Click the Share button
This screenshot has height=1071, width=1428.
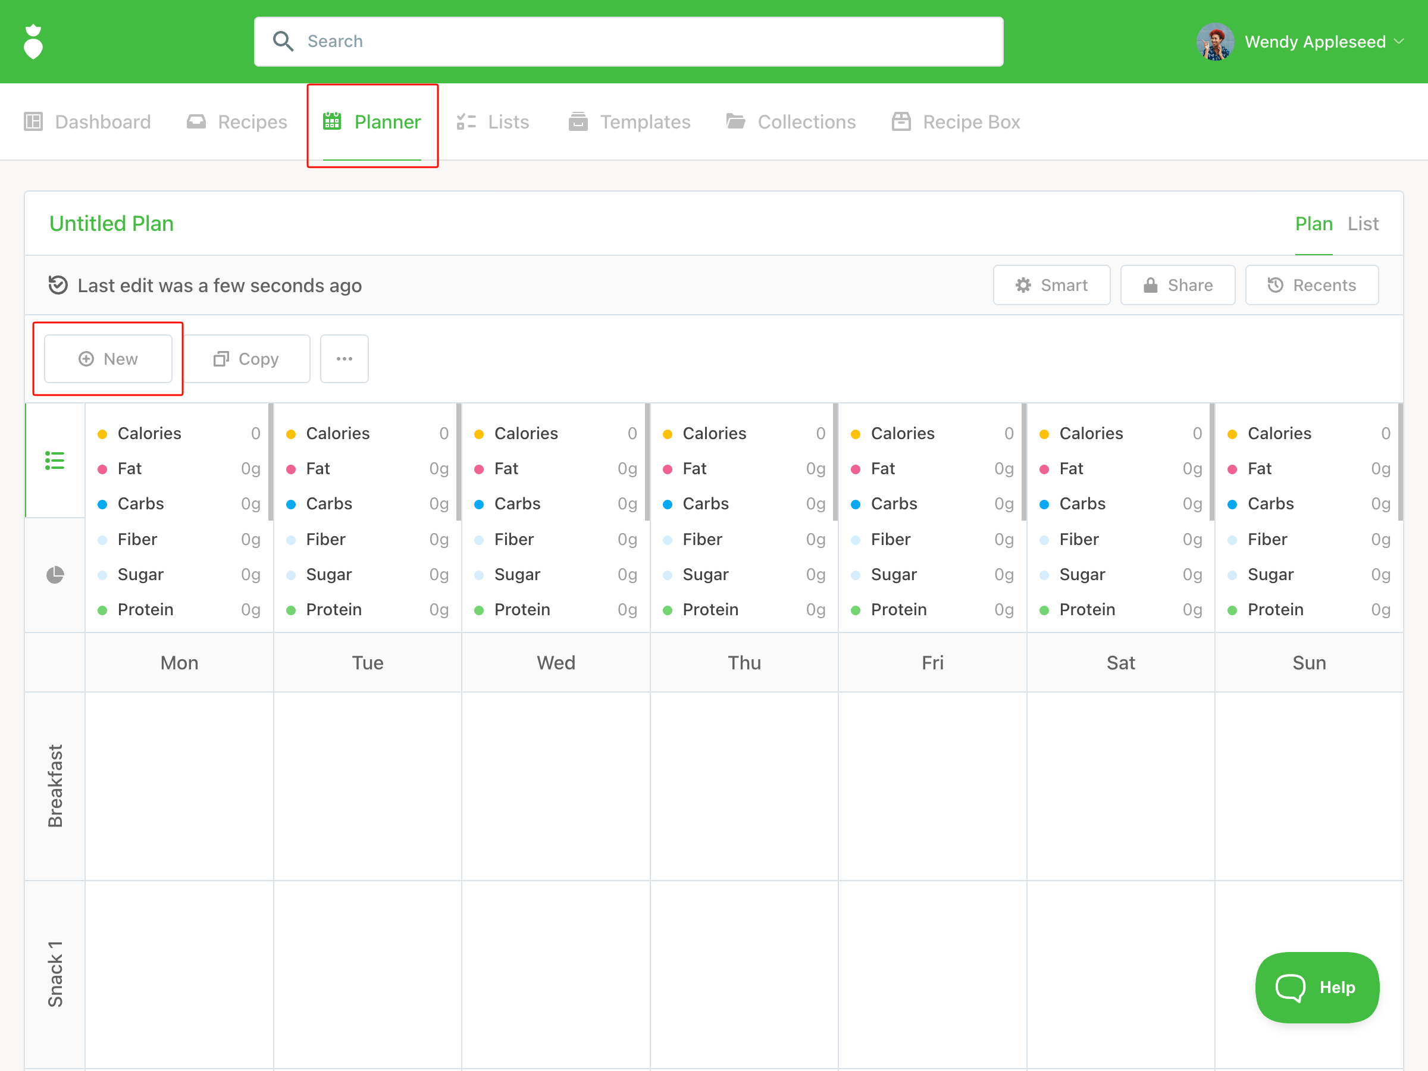[1178, 284]
